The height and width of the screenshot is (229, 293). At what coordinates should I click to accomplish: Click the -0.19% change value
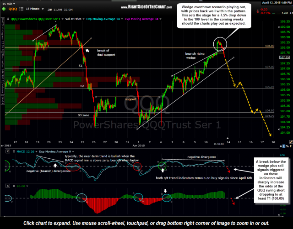click(266, 13)
